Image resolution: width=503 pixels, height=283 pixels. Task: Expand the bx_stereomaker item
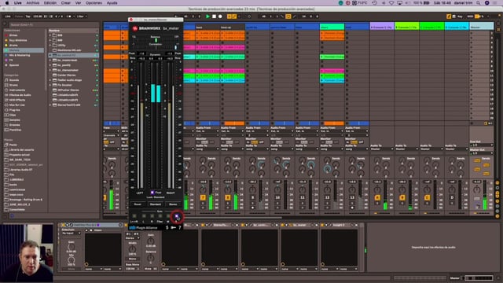point(50,70)
